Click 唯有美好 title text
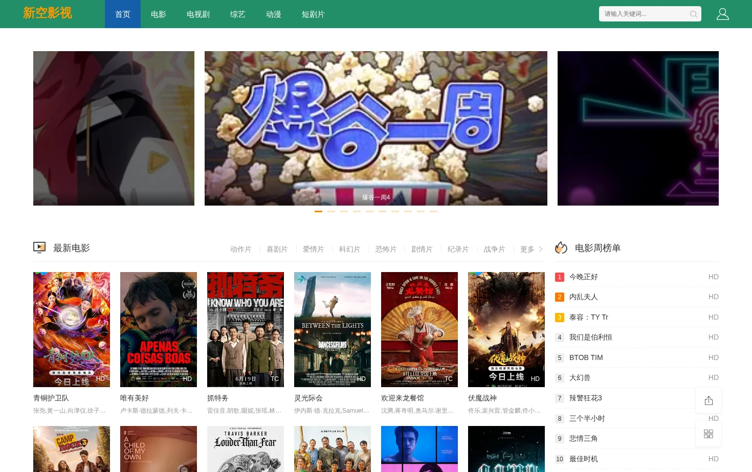 [x=135, y=398]
